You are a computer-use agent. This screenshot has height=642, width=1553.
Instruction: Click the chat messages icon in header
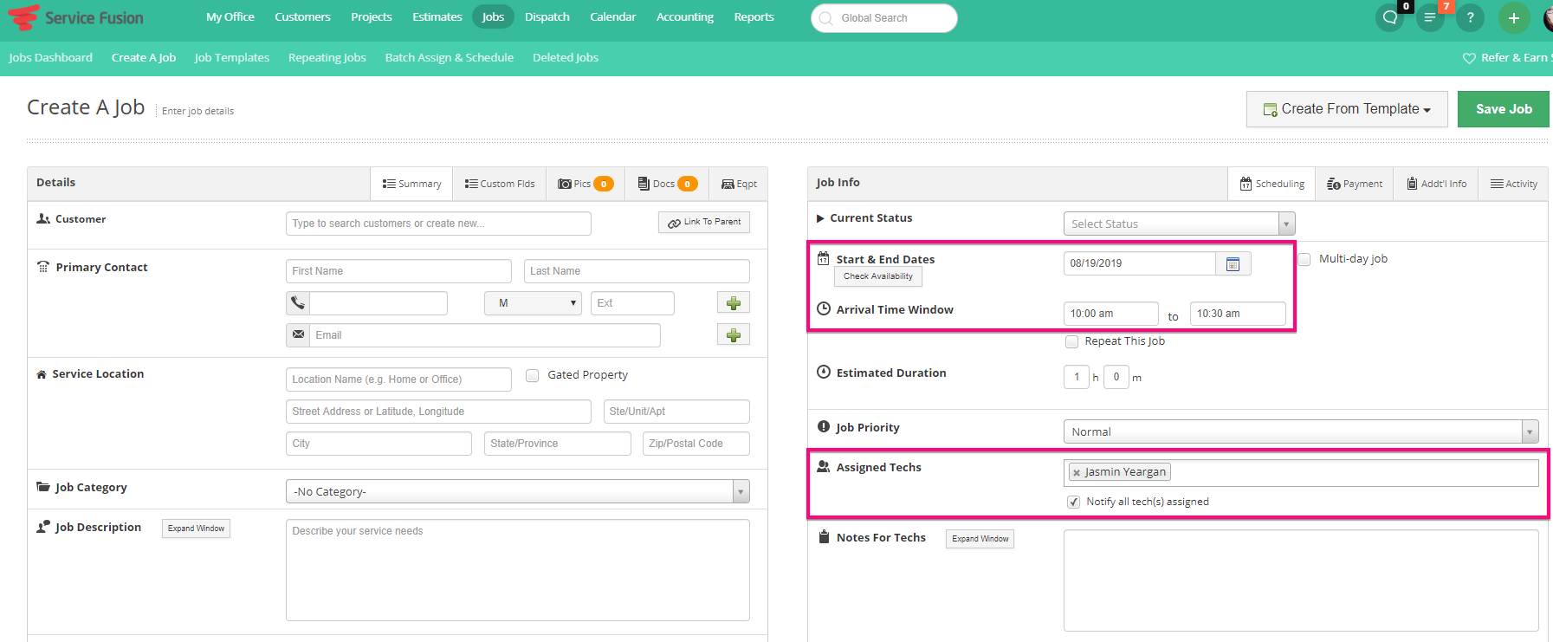pos(1390,17)
